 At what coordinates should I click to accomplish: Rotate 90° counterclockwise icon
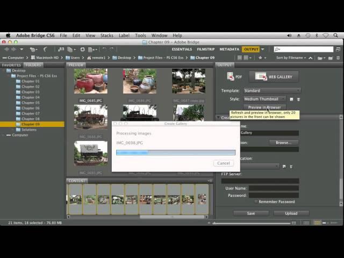click(x=104, y=49)
